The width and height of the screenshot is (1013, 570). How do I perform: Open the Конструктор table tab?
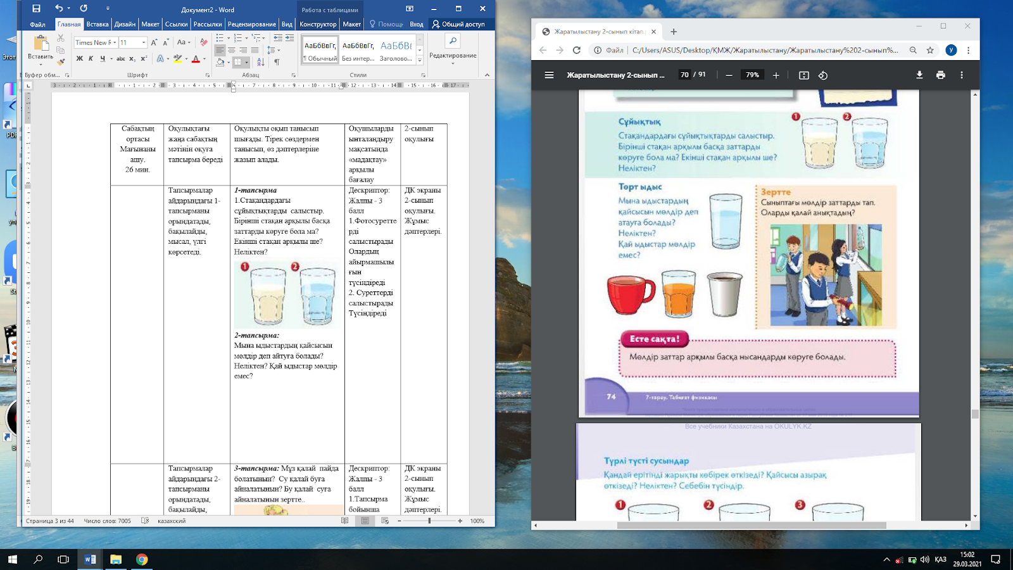pos(318,24)
